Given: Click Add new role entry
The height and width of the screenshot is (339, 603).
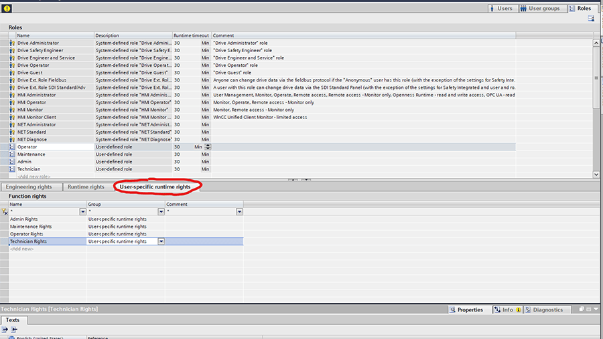Looking at the screenshot, I should click(x=34, y=177).
